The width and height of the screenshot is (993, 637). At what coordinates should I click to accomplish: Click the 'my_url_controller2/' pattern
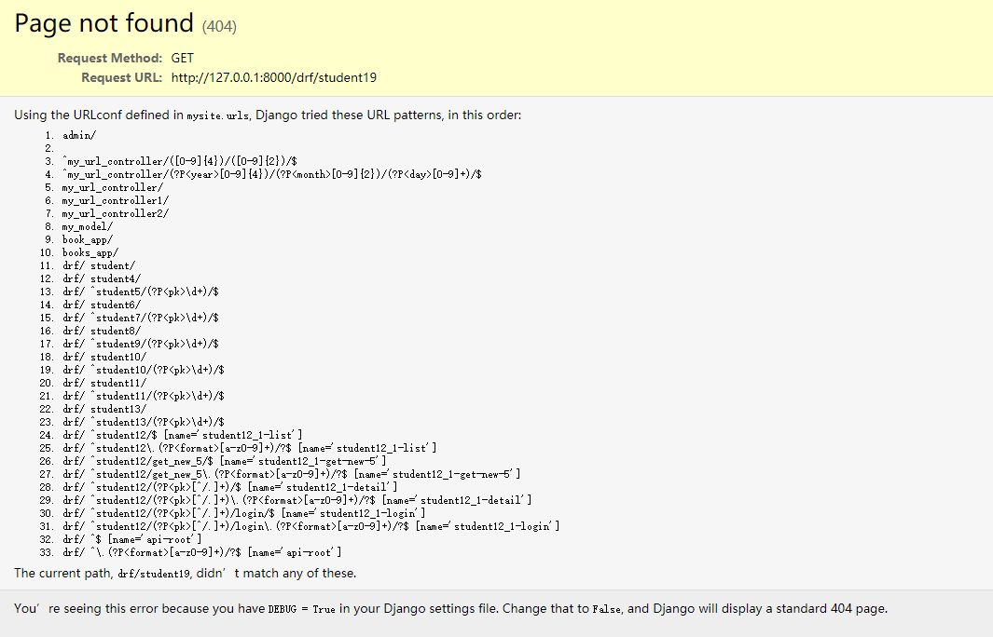coord(116,214)
